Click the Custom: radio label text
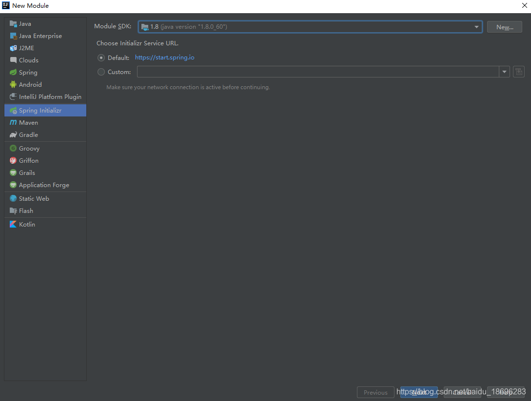 [119, 72]
